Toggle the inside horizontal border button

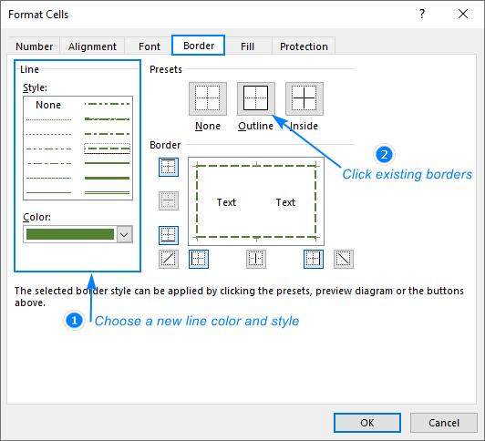pos(169,200)
